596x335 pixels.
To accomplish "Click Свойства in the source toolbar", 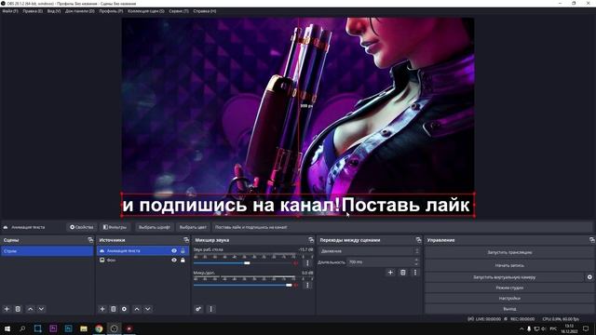I will click(82, 227).
